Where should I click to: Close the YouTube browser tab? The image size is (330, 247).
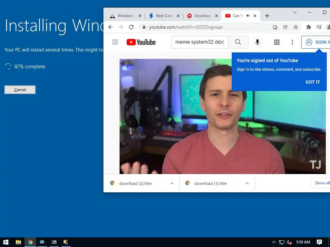[x=255, y=16]
